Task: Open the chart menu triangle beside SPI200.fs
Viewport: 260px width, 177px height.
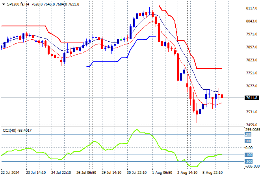Action: (4, 4)
